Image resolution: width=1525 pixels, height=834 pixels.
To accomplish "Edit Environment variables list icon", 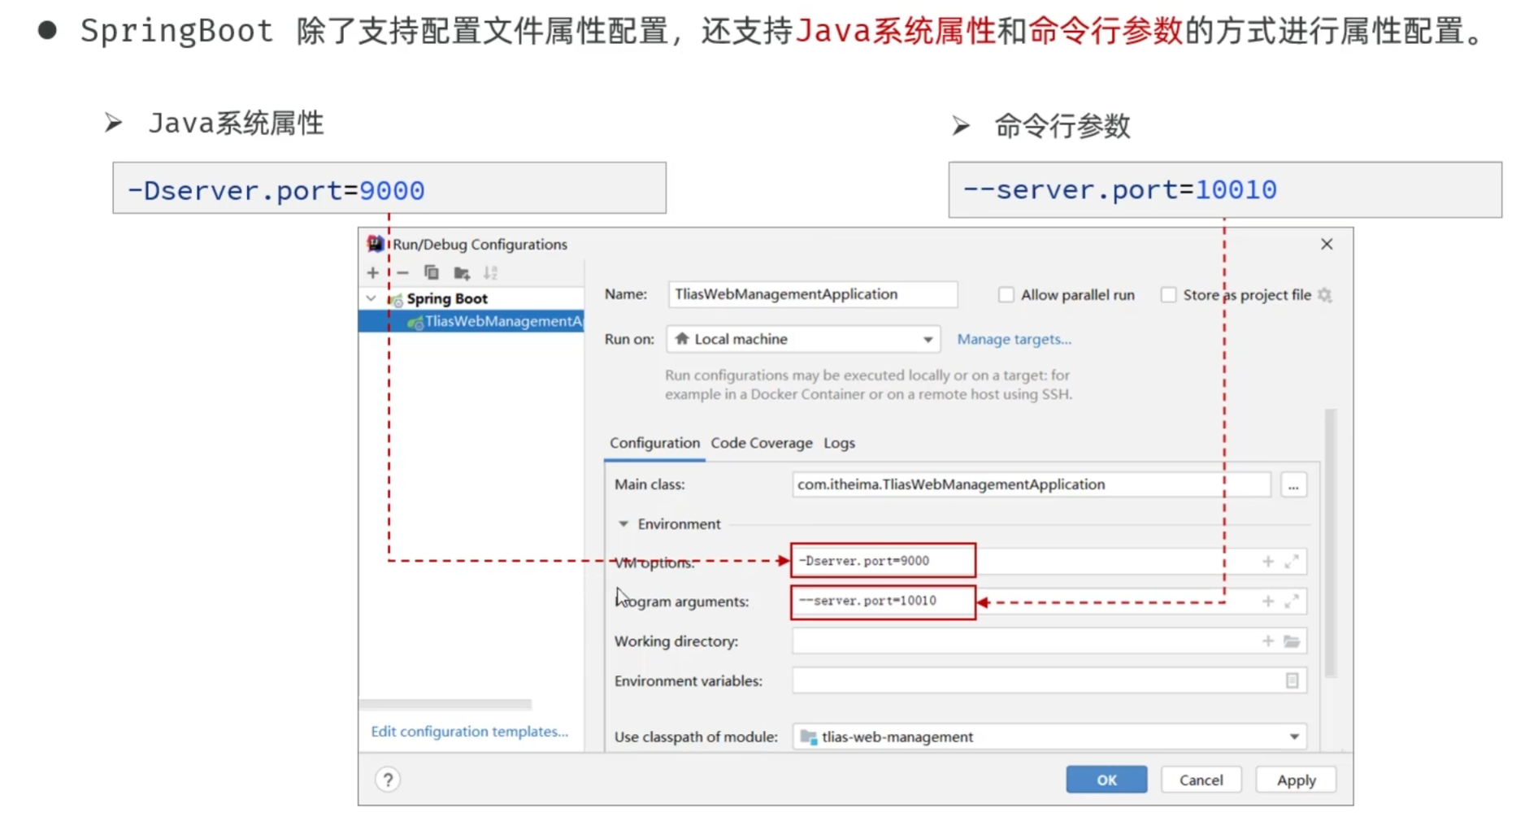I will coord(1293,680).
